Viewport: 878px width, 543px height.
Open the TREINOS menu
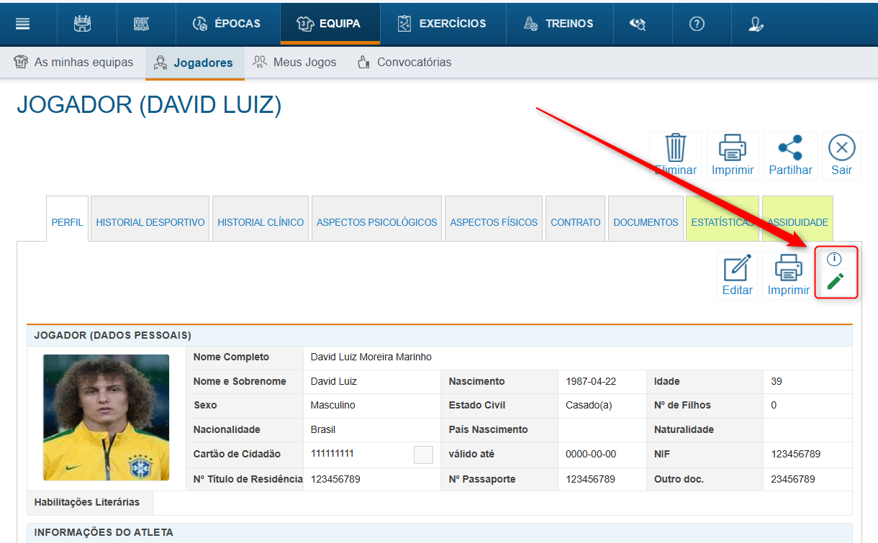(x=559, y=24)
